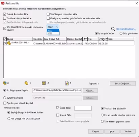This screenshot has width=139, height=137.
Task: Click the Klasörde column header
Action: pos(38,39)
